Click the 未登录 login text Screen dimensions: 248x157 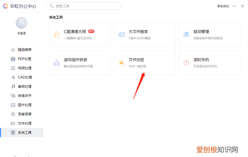click(22, 33)
